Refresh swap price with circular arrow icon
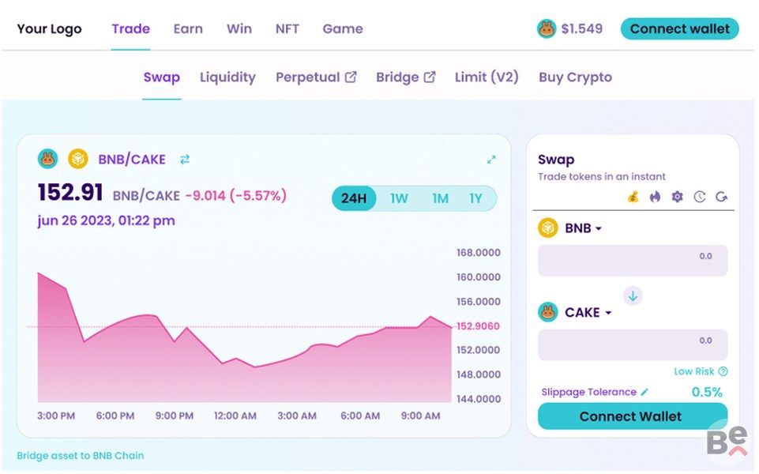The image size is (759, 474). [721, 197]
